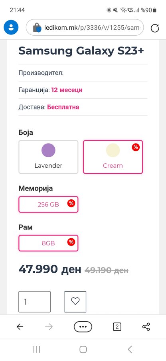Open Android recent apps button

click(37, 349)
